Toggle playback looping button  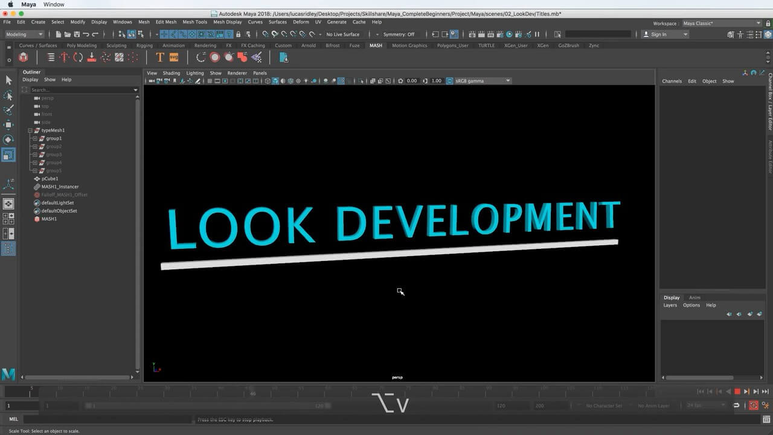coord(737,406)
